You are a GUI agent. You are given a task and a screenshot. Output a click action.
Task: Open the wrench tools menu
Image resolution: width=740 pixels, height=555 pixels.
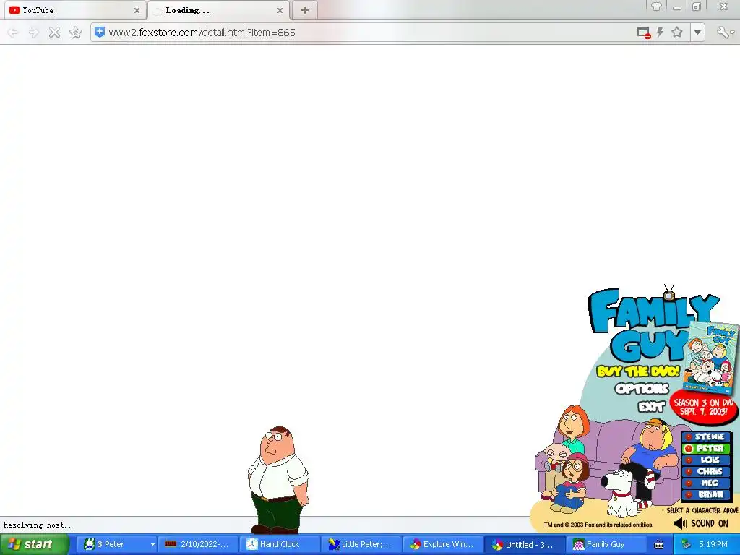pos(724,32)
